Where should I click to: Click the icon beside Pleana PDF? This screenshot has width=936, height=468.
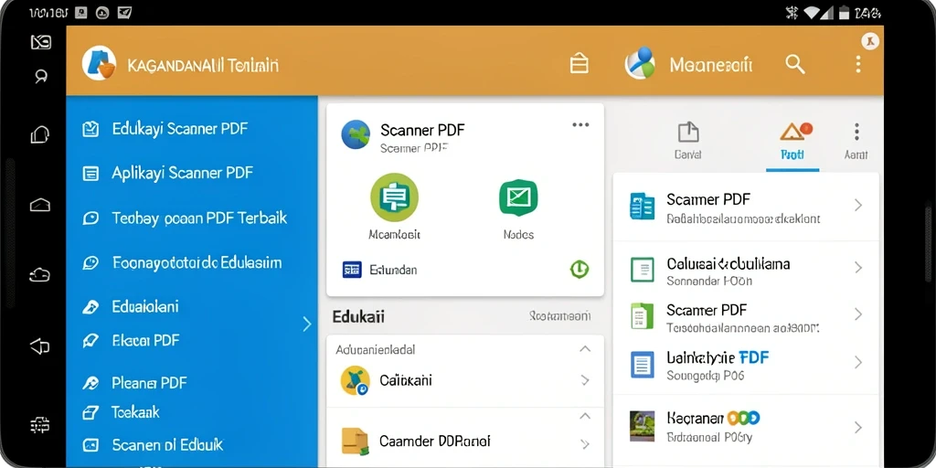[90, 383]
